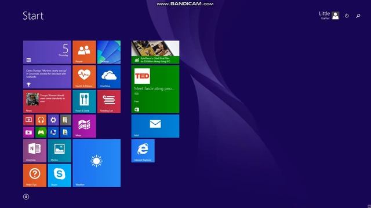Open the large Weather tile
Screen dimensions: 371x208
coord(97,163)
